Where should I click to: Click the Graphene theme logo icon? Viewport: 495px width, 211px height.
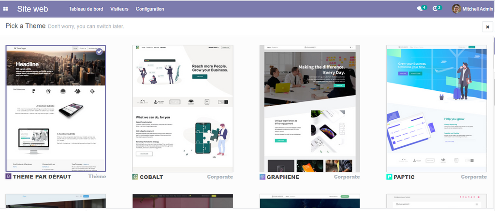[262, 177]
